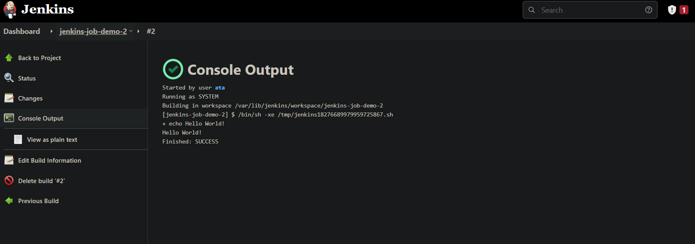Click the Status magnifying glass icon
The width and height of the screenshot is (695, 244).
tap(9, 78)
